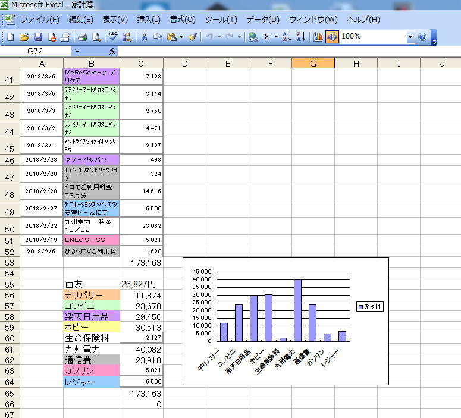Insert a hyperlink with globe icon
This screenshot has width=461, height=418.
pos(253,37)
